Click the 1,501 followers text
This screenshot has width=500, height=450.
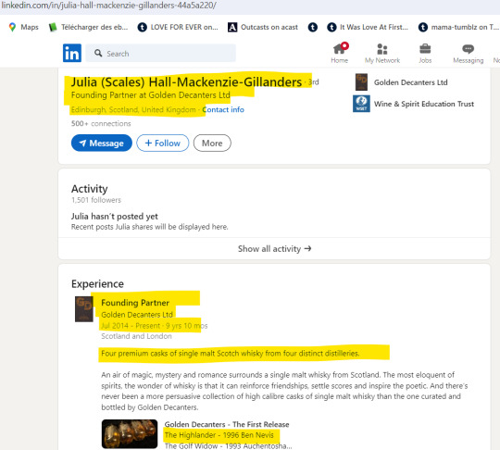coord(96,200)
